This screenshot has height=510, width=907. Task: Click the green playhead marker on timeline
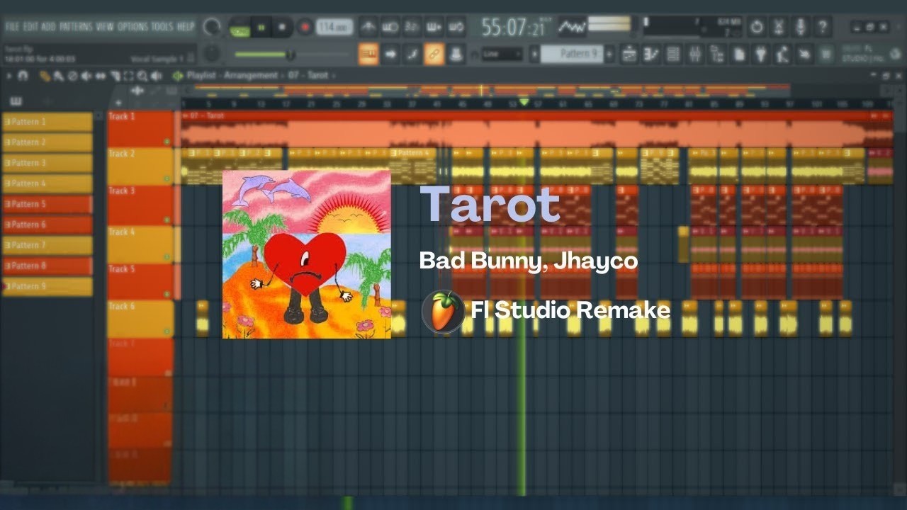click(x=524, y=103)
